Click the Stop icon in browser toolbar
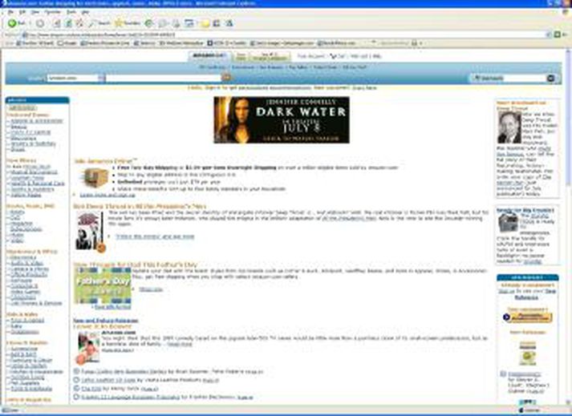This screenshot has height=416, width=572. click(x=57, y=23)
